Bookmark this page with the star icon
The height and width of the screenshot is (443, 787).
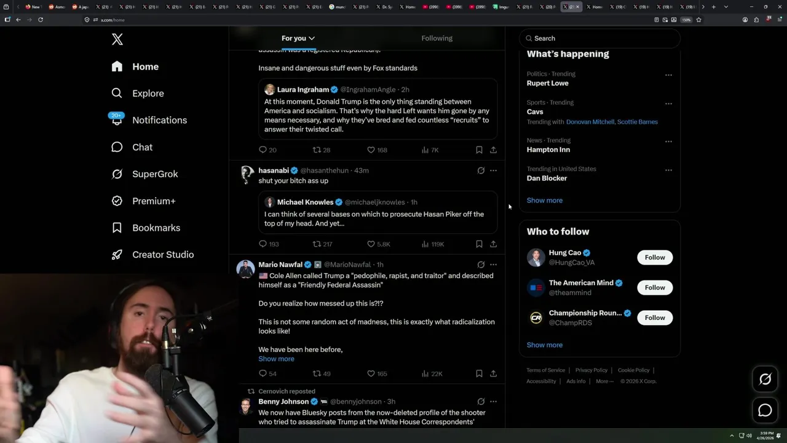click(698, 20)
